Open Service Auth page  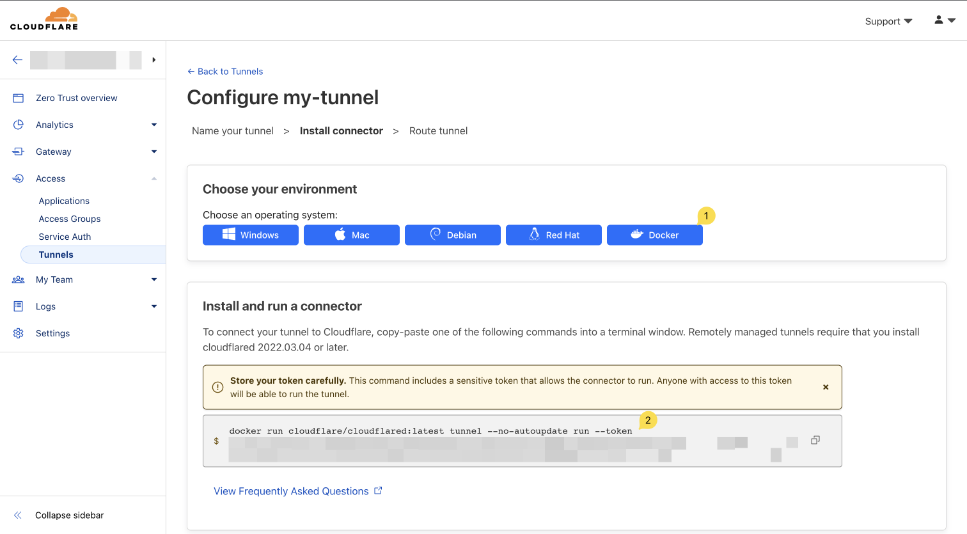coord(65,237)
